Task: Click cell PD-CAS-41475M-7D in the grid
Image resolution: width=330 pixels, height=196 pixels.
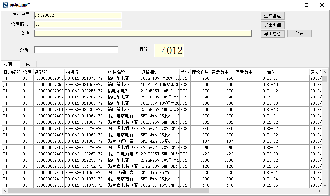Action: point(85,166)
